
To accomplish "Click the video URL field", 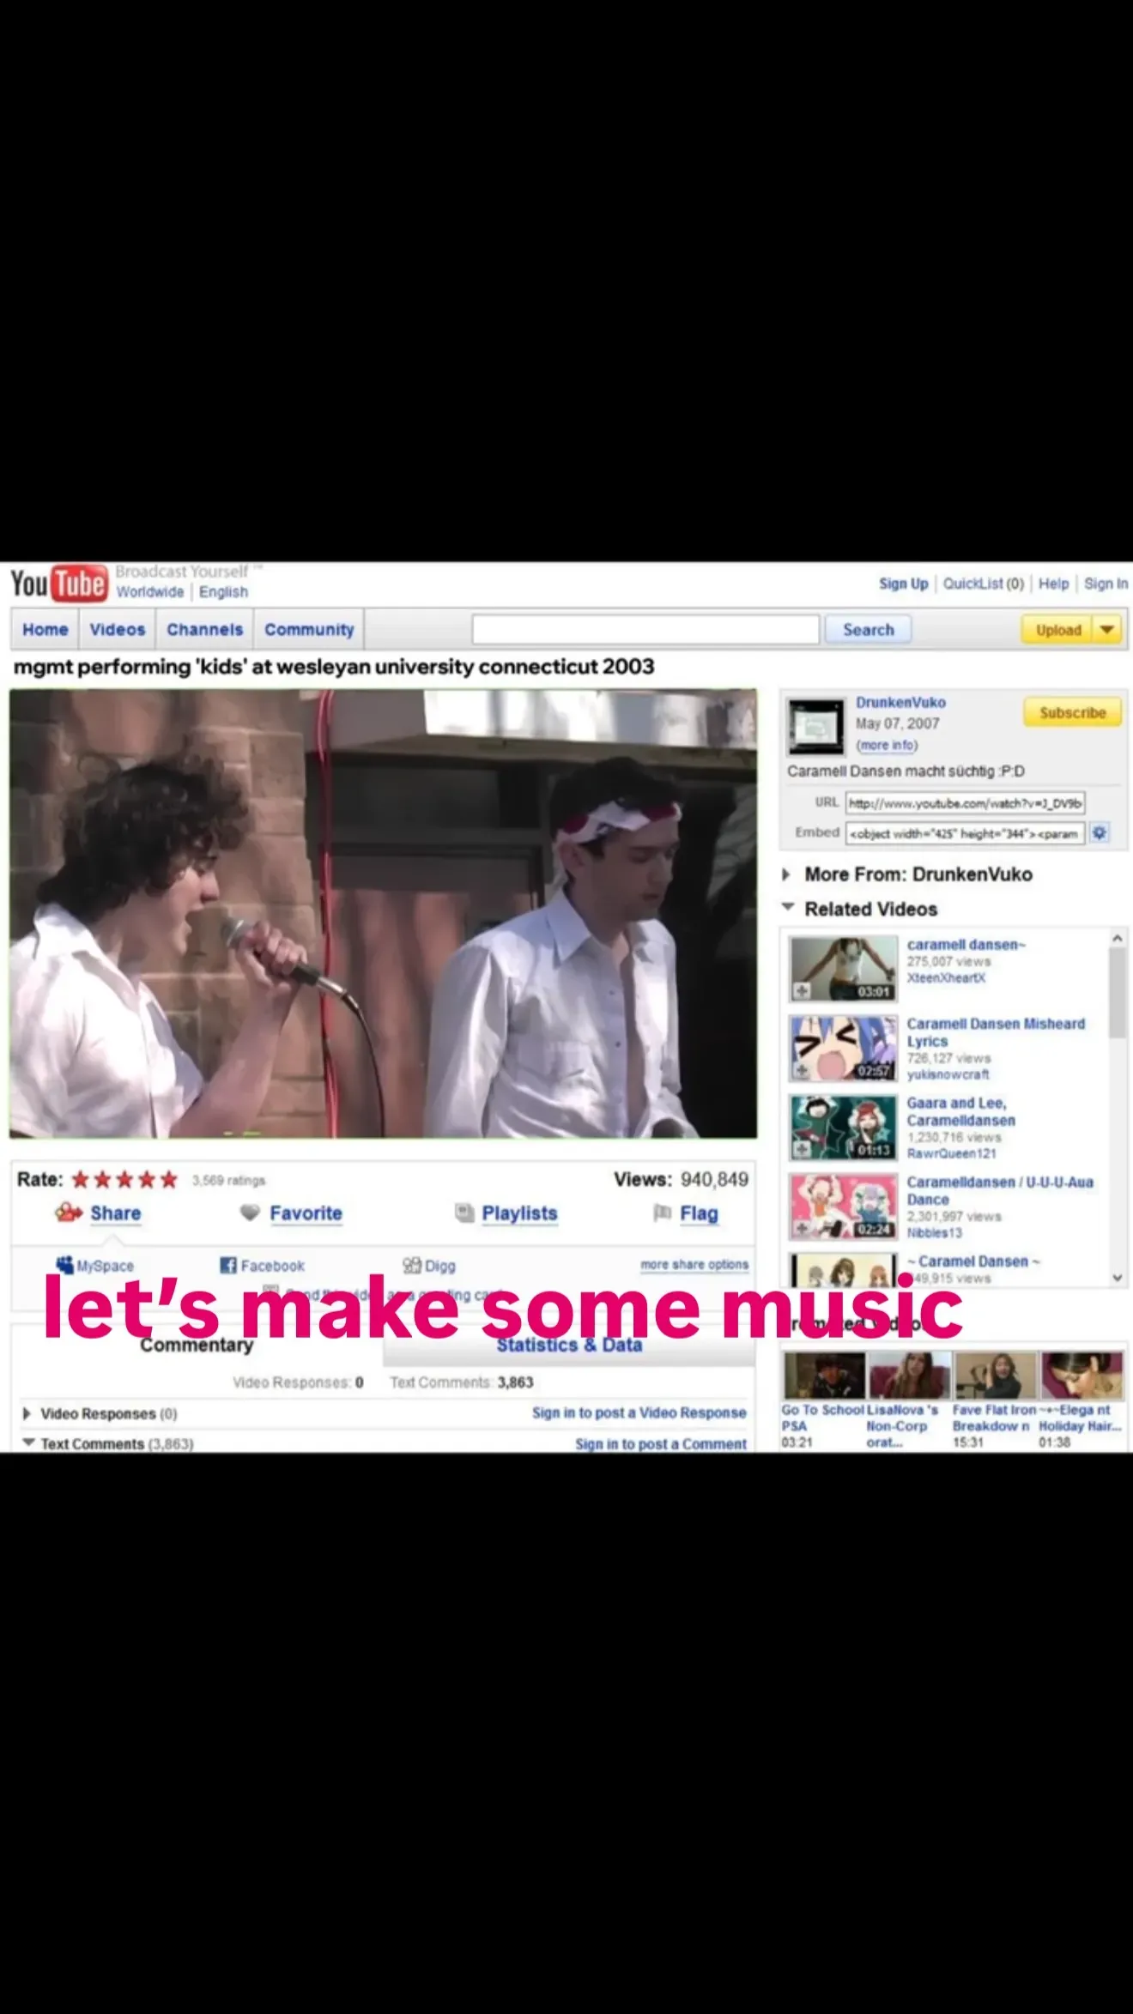I will [x=965, y=803].
